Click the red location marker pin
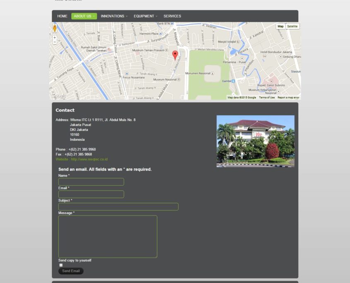This screenshot has width=350, height=283. point(175,55)
